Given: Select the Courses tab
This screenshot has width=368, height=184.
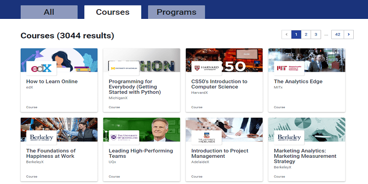Looking at the screenshot, I should click(x=113, y=12).
